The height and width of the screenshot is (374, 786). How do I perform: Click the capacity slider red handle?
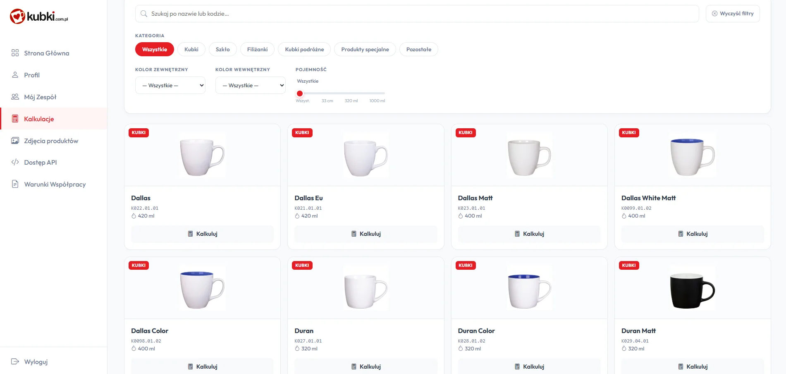(300, 93)
